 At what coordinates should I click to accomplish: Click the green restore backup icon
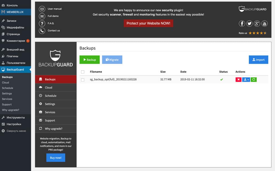tap(254, 80)
